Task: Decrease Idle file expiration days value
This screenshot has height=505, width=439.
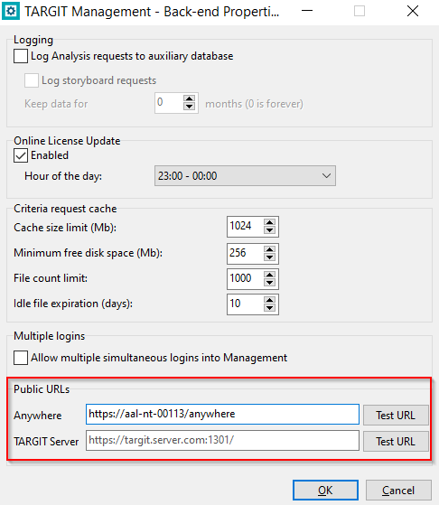Action: [x=269, y=307]
